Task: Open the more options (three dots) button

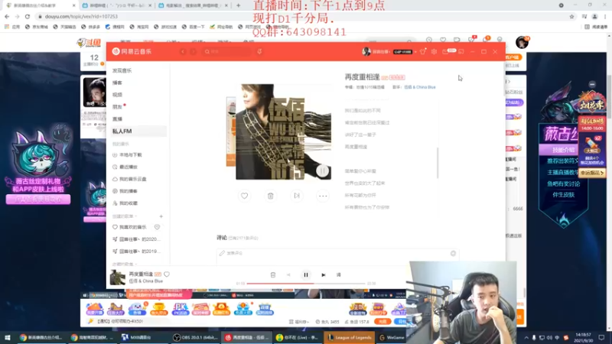Action: tap(323, 196)
